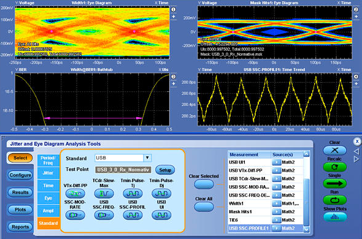Go to the Configure step
362x239 pixels.
pos(20,175)
